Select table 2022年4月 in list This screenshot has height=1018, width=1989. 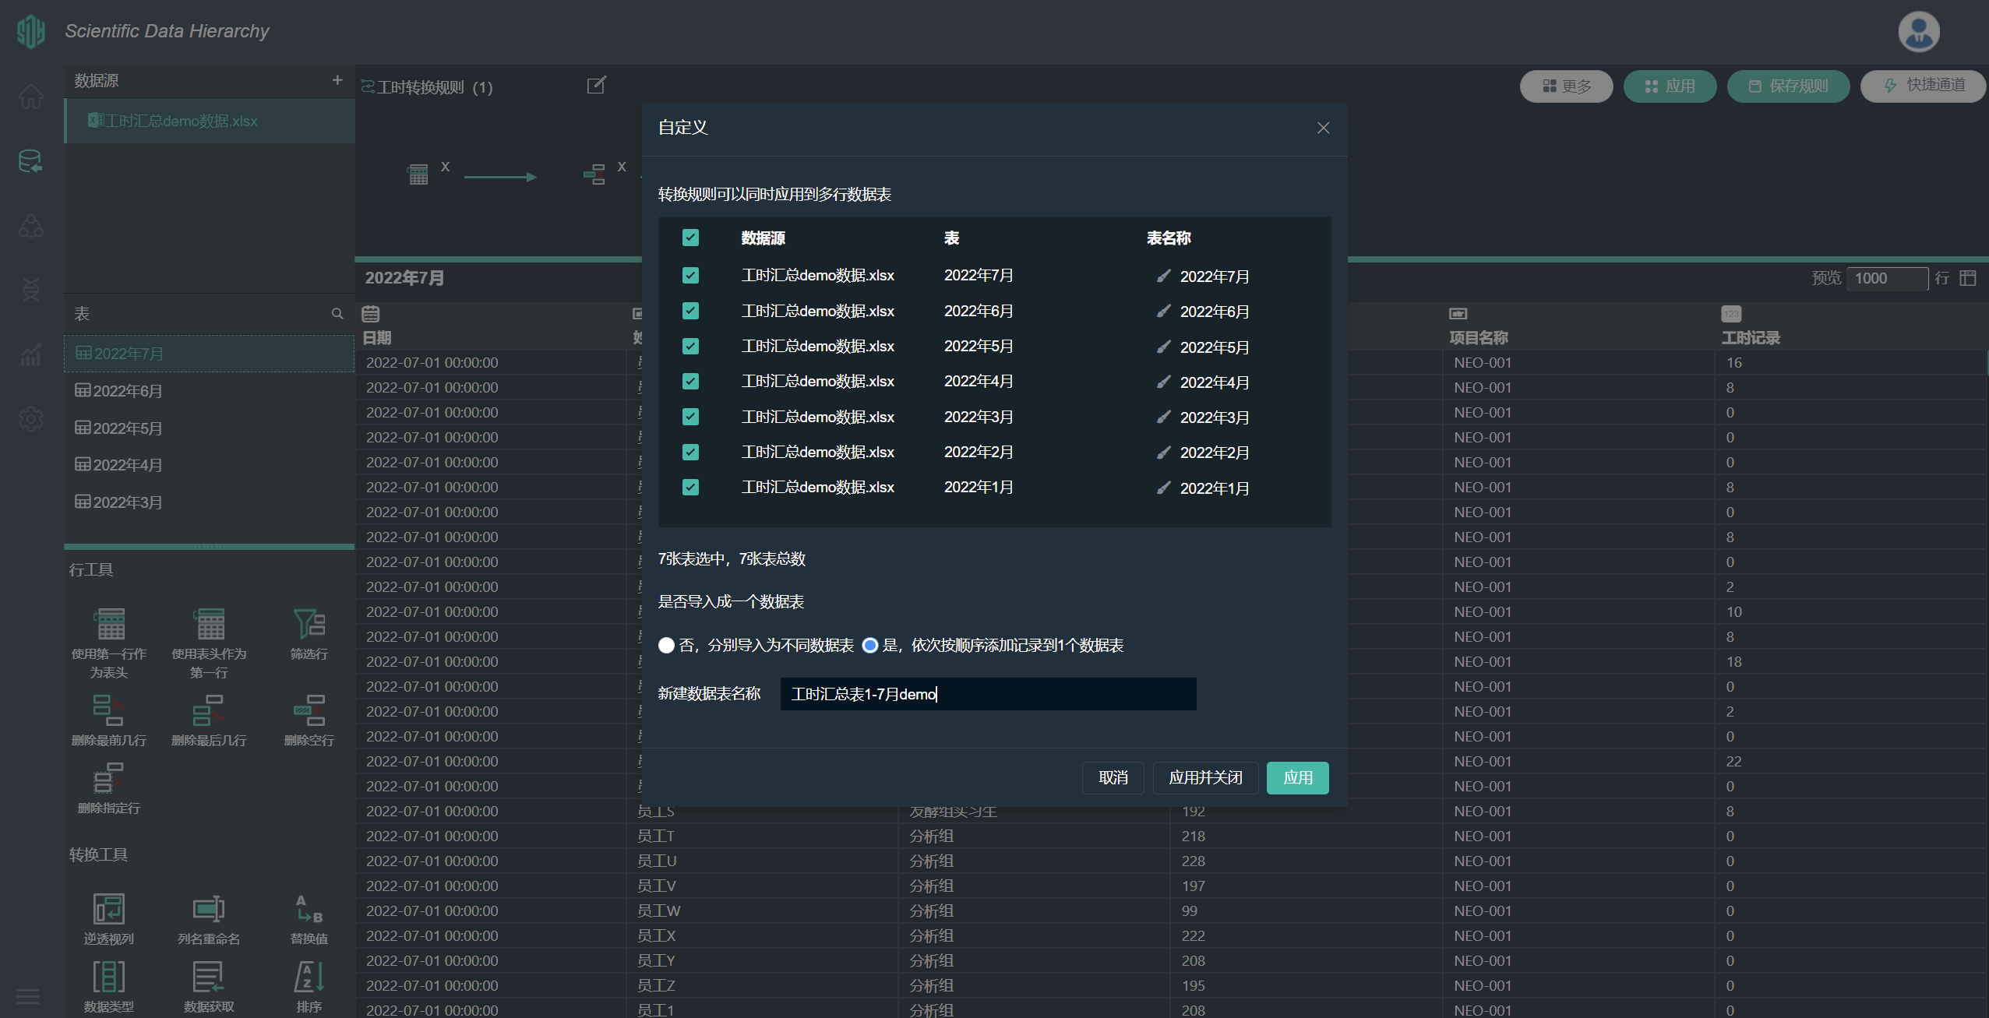[209, 464]
